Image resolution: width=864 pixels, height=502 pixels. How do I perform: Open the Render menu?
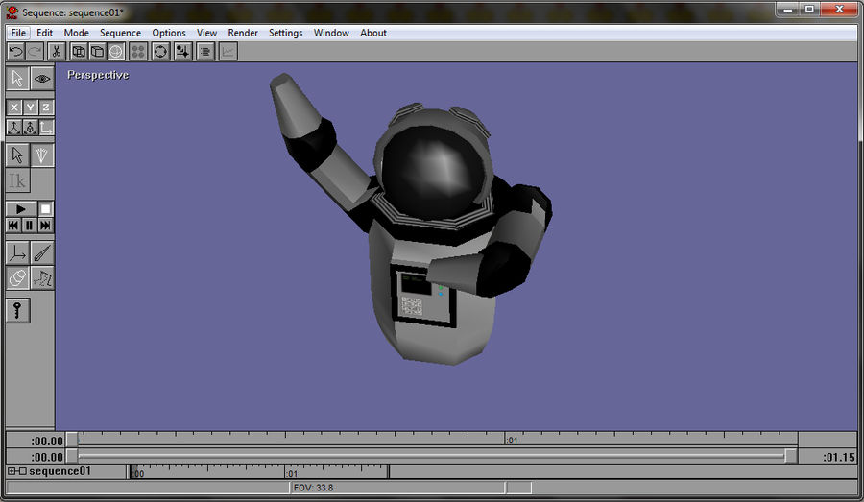click(x=243, y=33)
